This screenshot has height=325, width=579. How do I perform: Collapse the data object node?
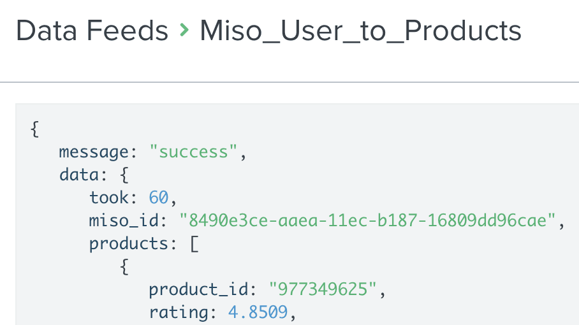coord(78,175)
